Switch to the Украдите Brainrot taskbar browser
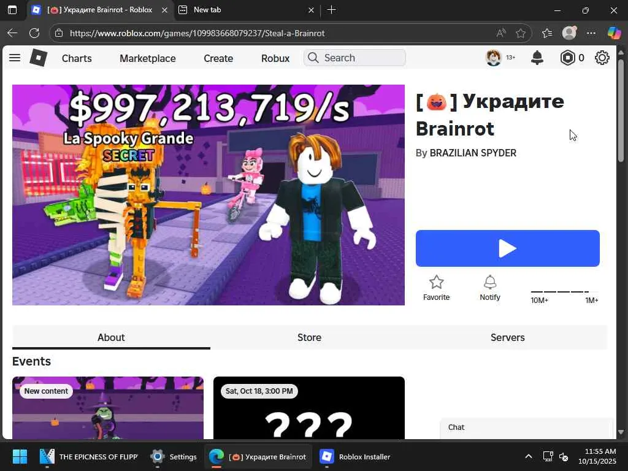Image resolution: width=628 pixels, height=471 pixels. coord(258,456)
